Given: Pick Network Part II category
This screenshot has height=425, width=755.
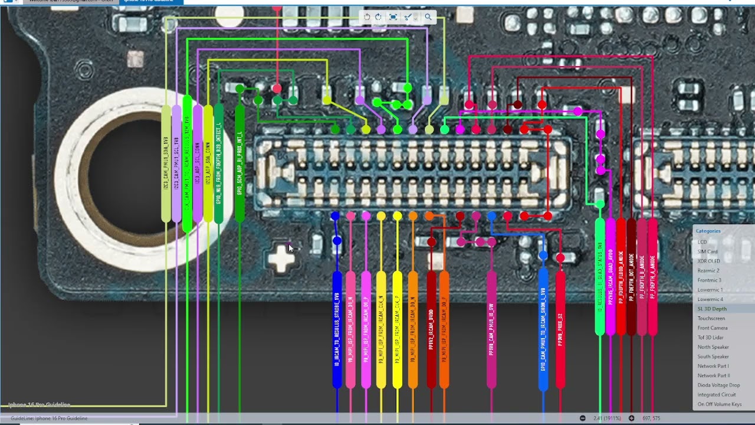Looking at the screenshot, I should pos(714,375).
